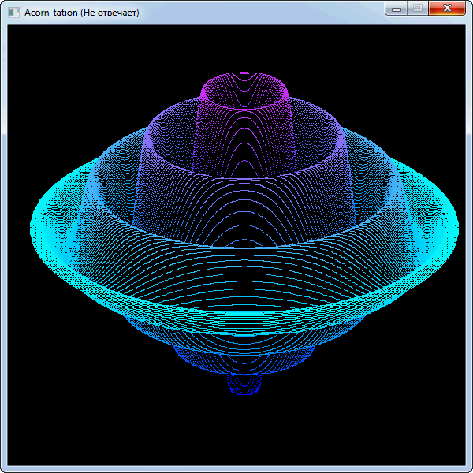Click the black area in bottom-right canvas corner
This screenshot has height=473, width=473.
(441, 441)
